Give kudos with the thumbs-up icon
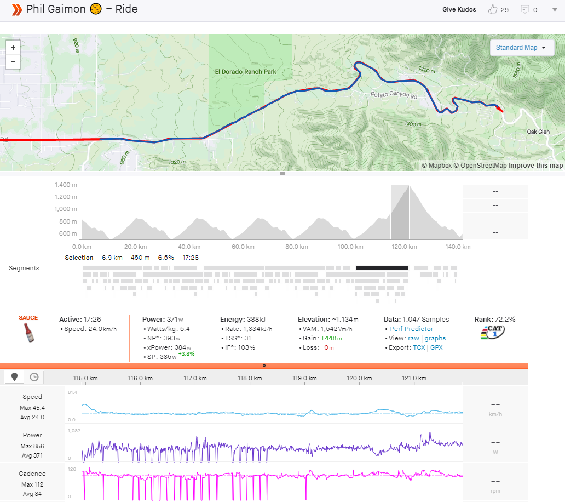Screen dimensions: 565x502 pyautogui.click(x=493, y=9)
